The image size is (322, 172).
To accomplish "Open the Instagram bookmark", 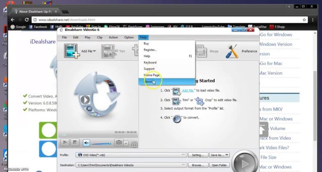I will pos(155,27).
